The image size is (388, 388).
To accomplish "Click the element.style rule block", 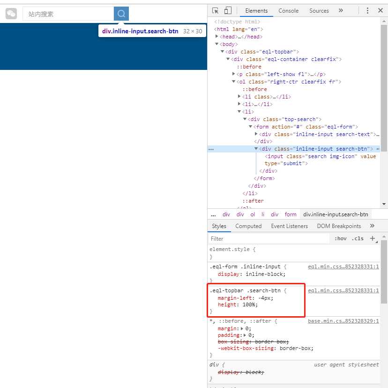I will (293, 253).
